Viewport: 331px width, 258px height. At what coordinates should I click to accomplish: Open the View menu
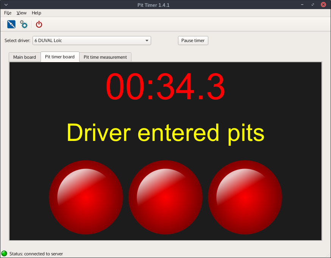[22, 13]
